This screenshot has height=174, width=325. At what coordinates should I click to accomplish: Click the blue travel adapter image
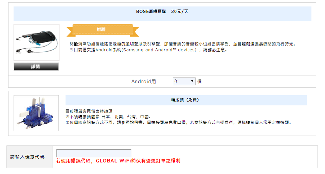pyautogui.click(x=36, y=113)
